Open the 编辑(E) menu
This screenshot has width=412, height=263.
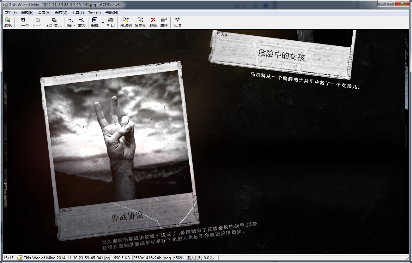click(x=27, y=13)
